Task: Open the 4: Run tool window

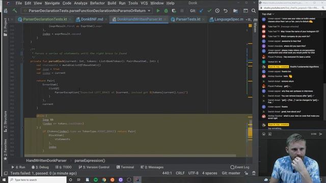Action: [x=18, y=167]
